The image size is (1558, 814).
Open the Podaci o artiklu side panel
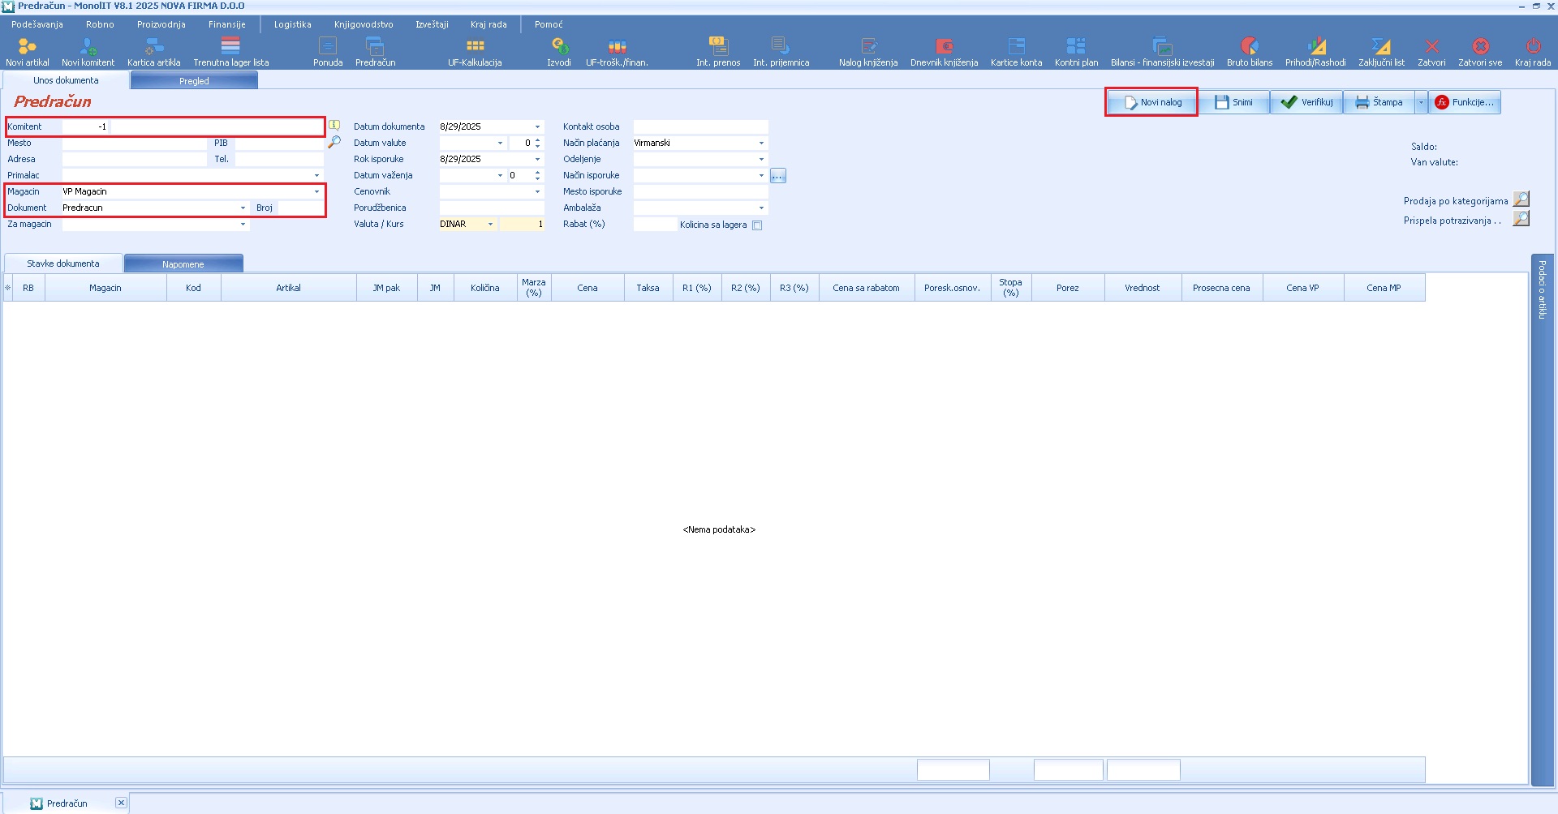click(1543, 519)
